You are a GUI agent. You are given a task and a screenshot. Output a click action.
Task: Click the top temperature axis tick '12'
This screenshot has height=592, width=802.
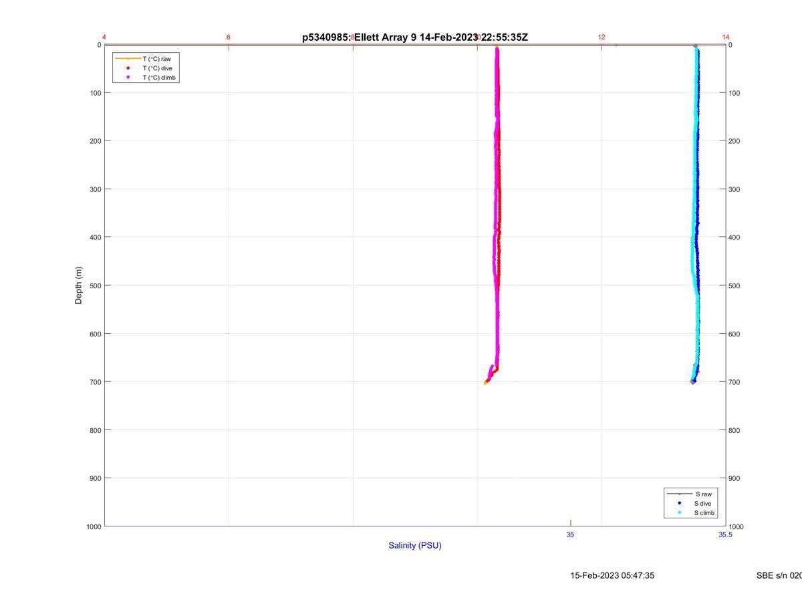[601, 37]
